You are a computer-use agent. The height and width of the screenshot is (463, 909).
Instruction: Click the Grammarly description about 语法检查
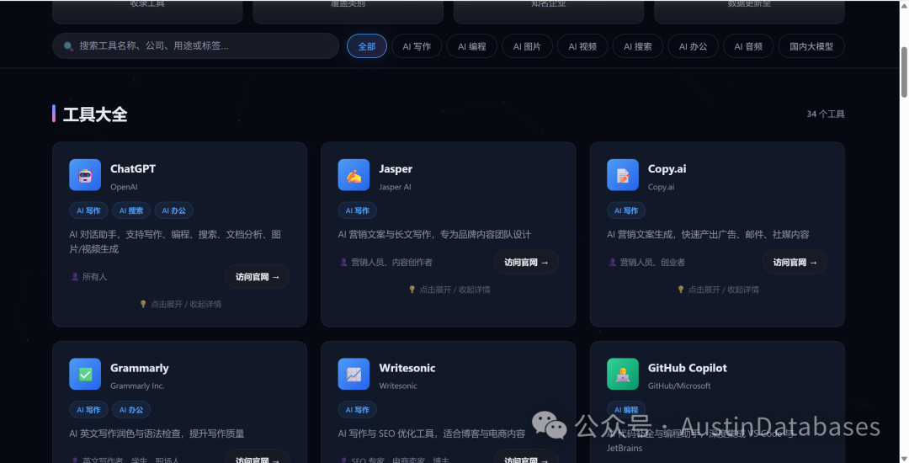point(157,434)
